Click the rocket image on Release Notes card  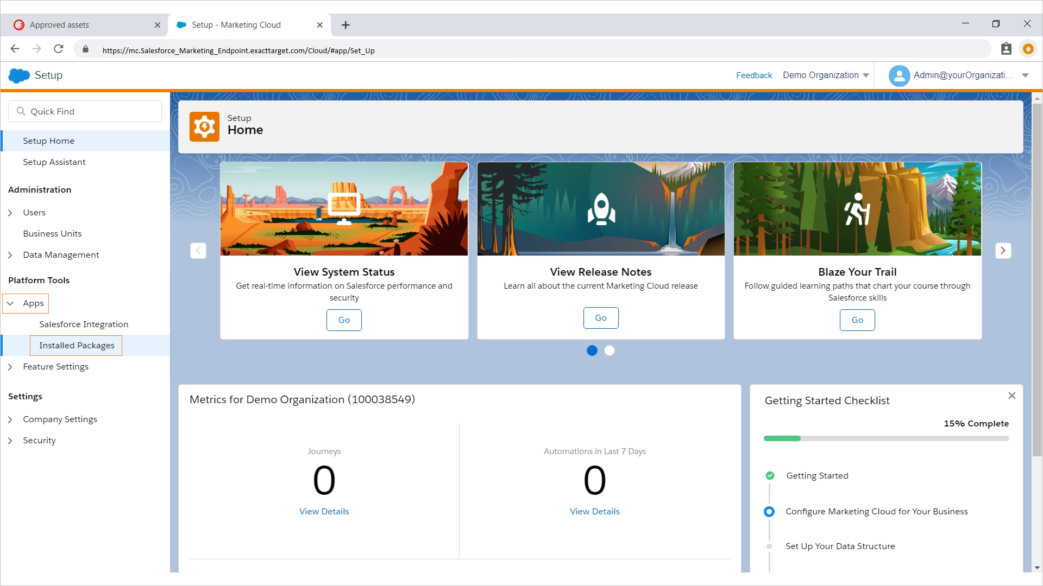(x=601, y=209)
